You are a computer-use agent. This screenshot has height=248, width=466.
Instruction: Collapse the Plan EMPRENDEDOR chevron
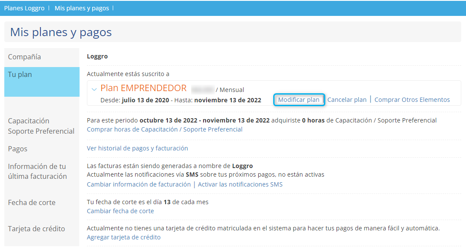click(94, 89)
